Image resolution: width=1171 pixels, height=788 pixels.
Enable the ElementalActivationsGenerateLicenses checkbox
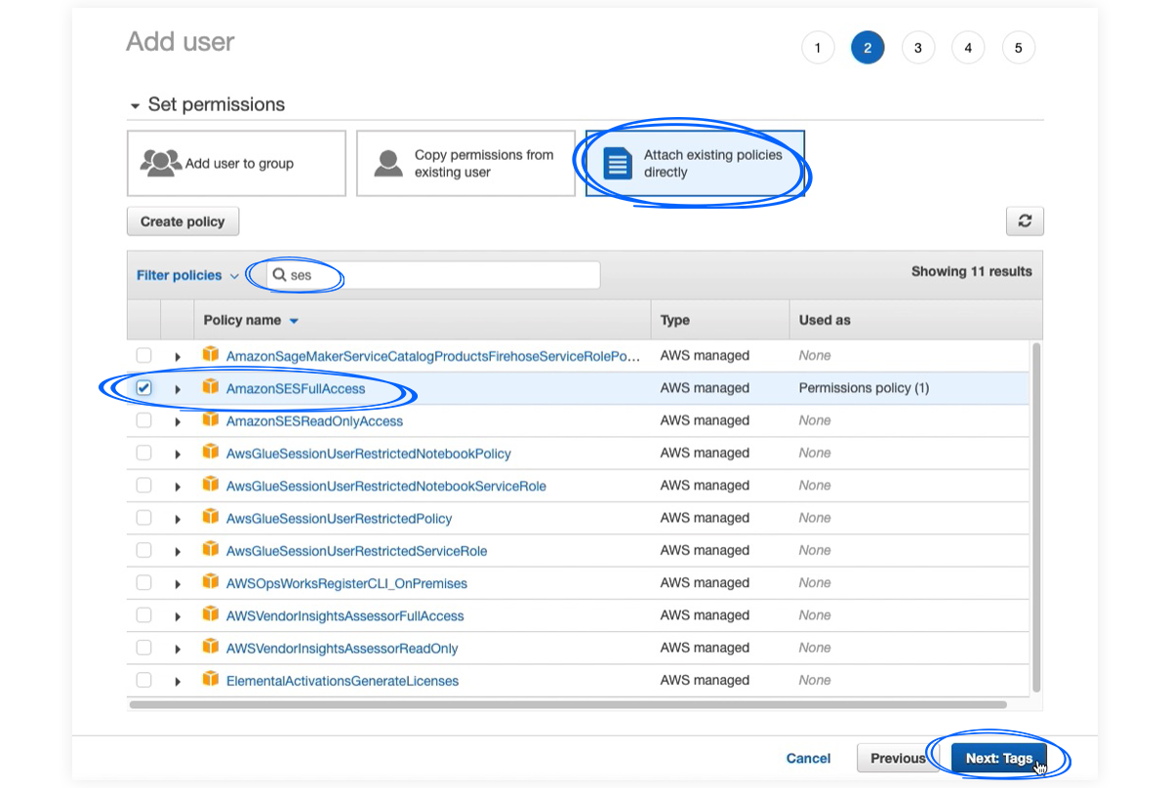pyautogui.click(x=143, y=680)
